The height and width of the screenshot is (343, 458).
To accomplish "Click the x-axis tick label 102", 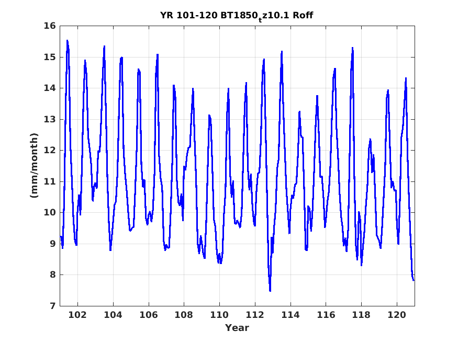I will click(x=77, y=315).
